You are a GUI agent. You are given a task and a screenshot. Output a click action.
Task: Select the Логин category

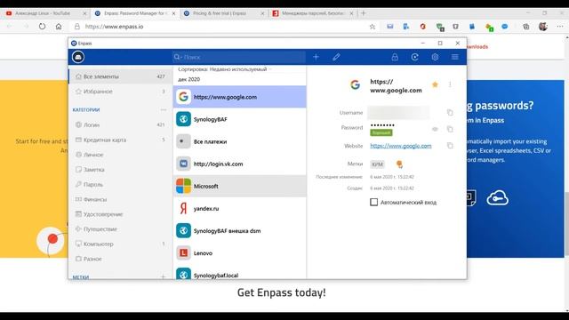pyautogui.click(x=120, y=124)
